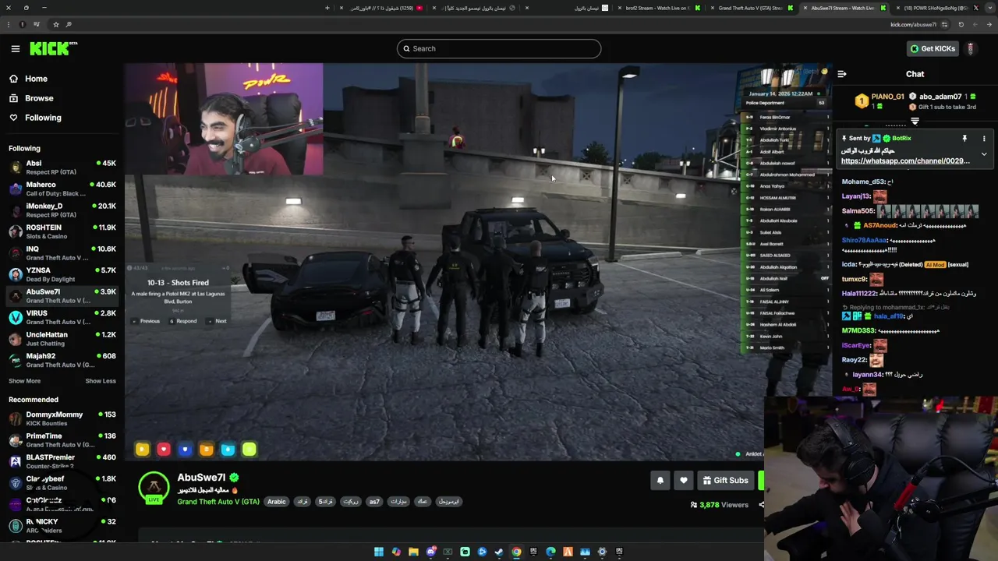The image size is (998, 561).
Task: Click M7MD3S3 username in chat
Action: pos(858,331)
